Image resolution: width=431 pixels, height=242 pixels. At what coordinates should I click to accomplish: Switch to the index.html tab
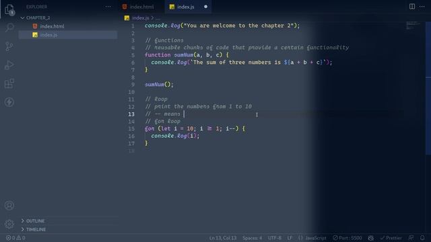coord(142,7)
